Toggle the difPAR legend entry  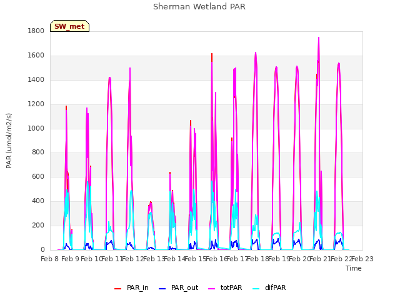click(269, 287)
